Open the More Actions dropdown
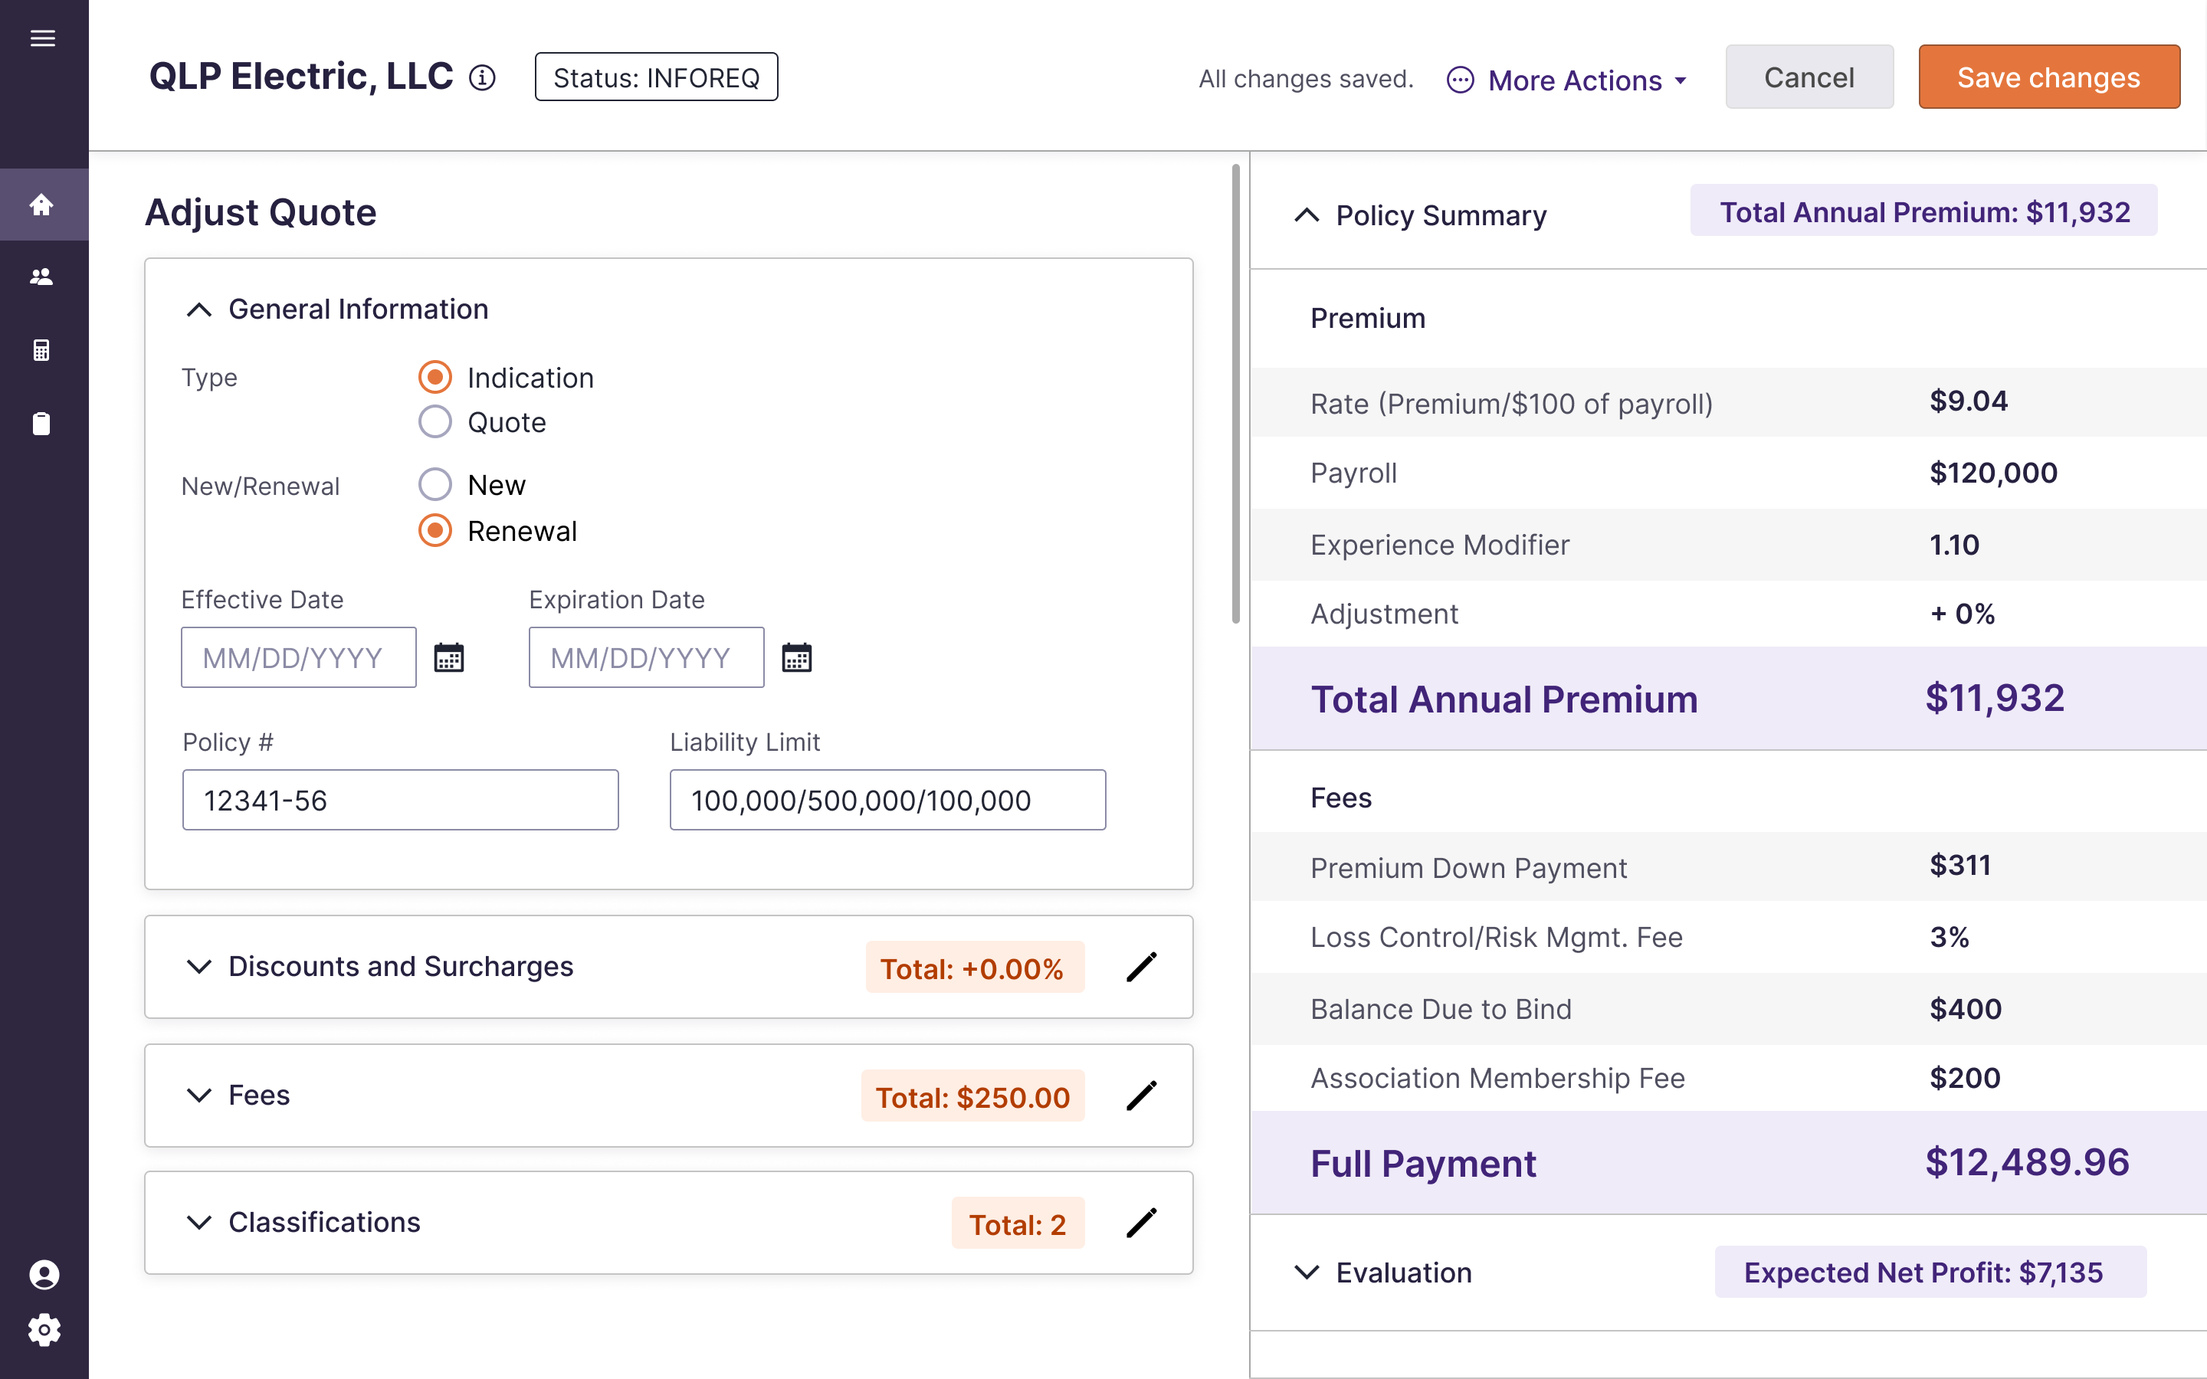This screenshot has width=2207, height=1379. [x=1568, y=80]
